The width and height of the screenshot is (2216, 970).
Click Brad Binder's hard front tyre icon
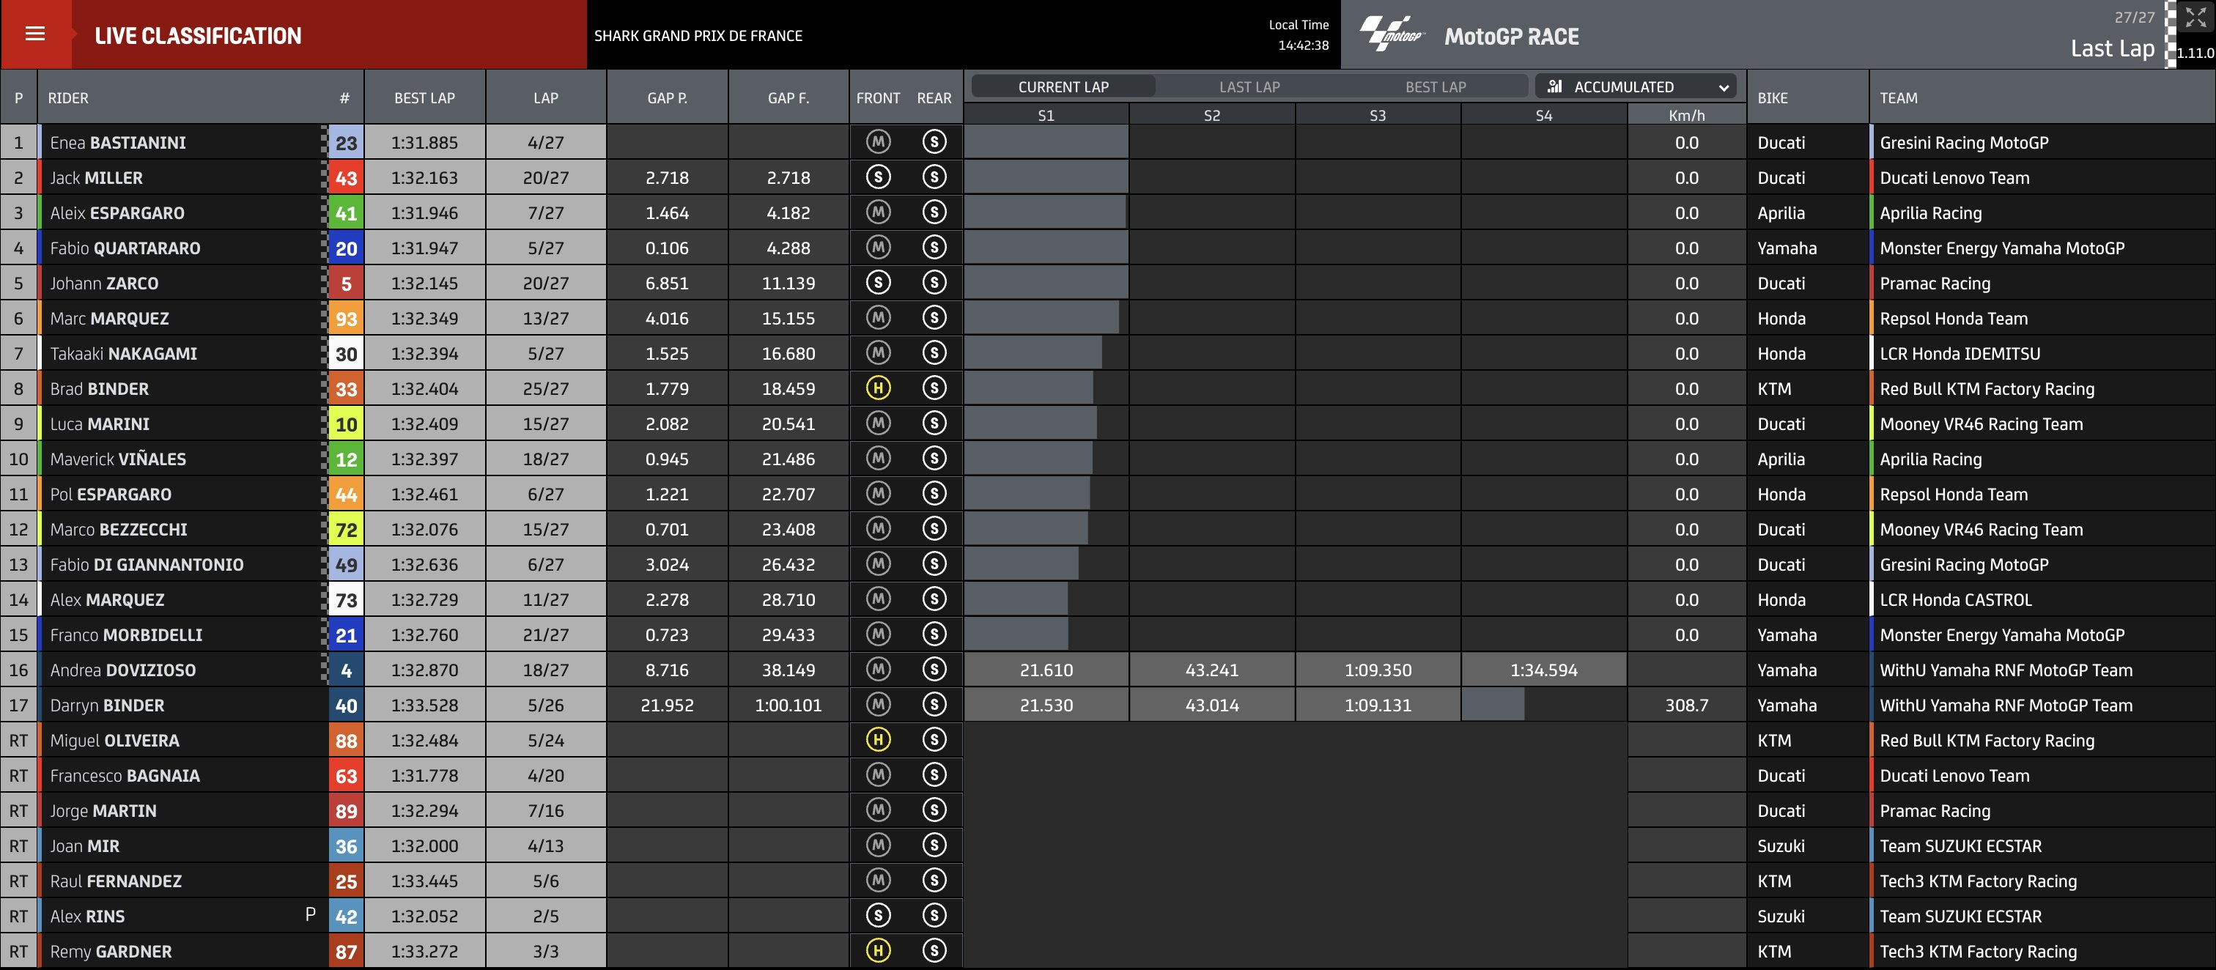click(877, 388)
